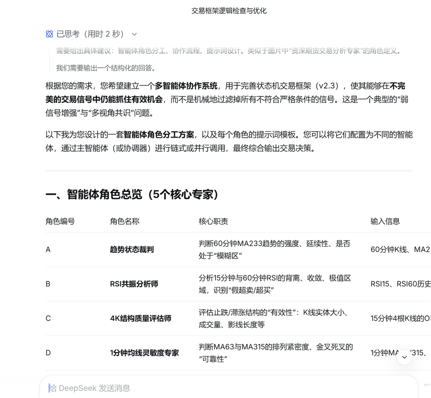Click the deep-think atom icon
The height and width of the screenshot is (398, 431).
click(49, 34)
